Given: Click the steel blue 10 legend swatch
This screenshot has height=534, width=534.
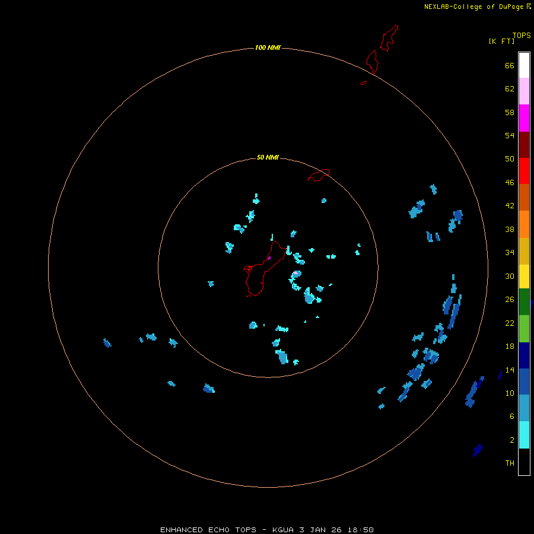Looking at the screenshot, I should [524, 408].
